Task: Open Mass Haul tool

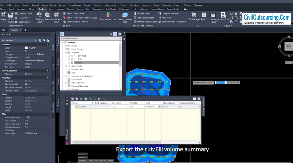Action: pyautogui.click(x=165, y=18)
